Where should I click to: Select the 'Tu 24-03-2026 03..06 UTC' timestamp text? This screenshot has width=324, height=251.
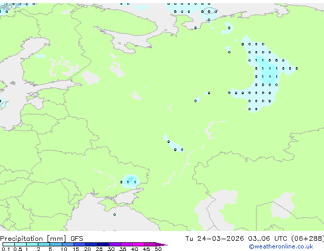pyautogui.click(x=236, y=239)
